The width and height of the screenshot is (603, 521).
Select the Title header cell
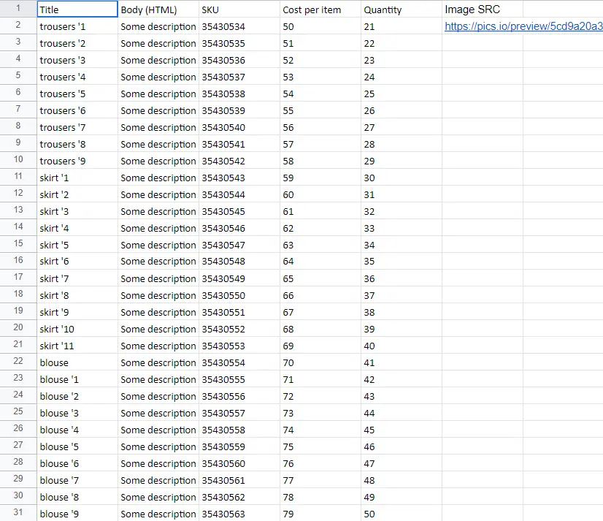click(x=77, y=9)
